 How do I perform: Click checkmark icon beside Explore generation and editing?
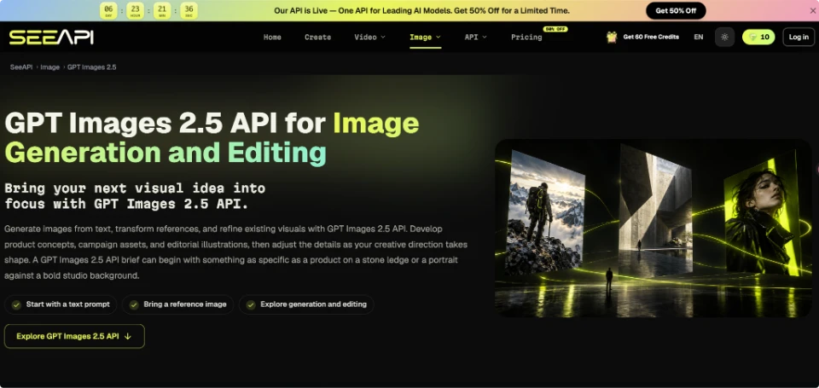click(x=251, y=304)
